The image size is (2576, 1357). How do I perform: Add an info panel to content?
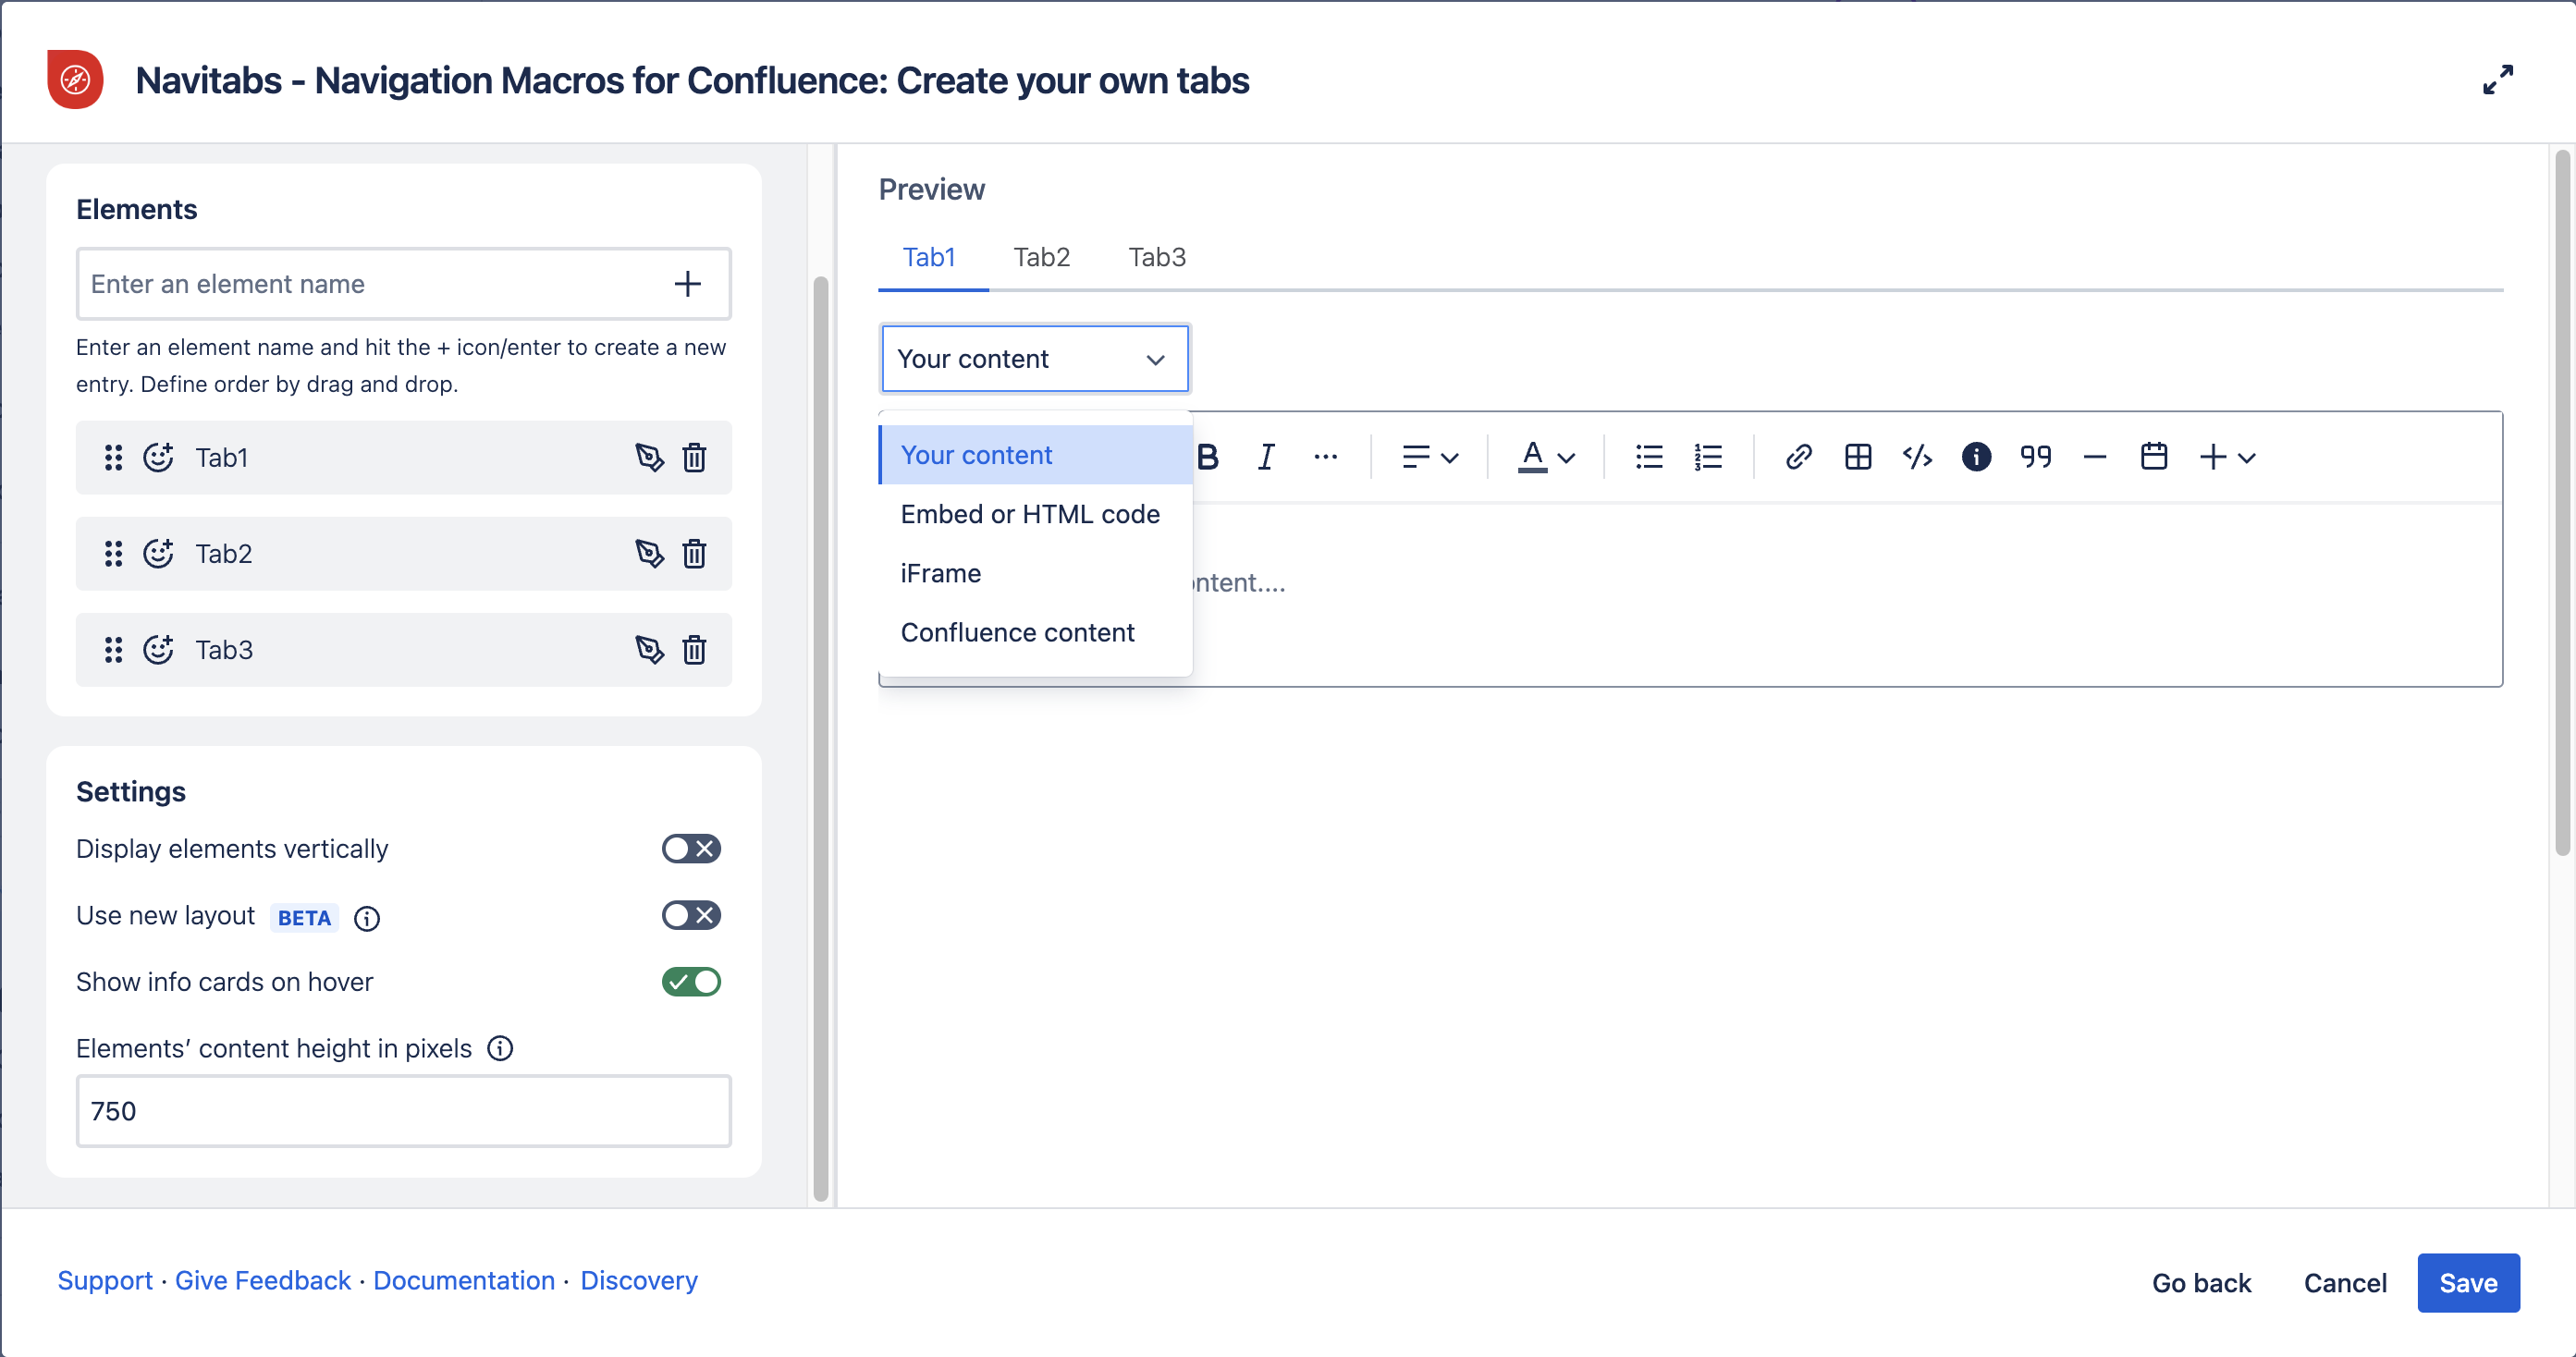(x=1975, y=457)
